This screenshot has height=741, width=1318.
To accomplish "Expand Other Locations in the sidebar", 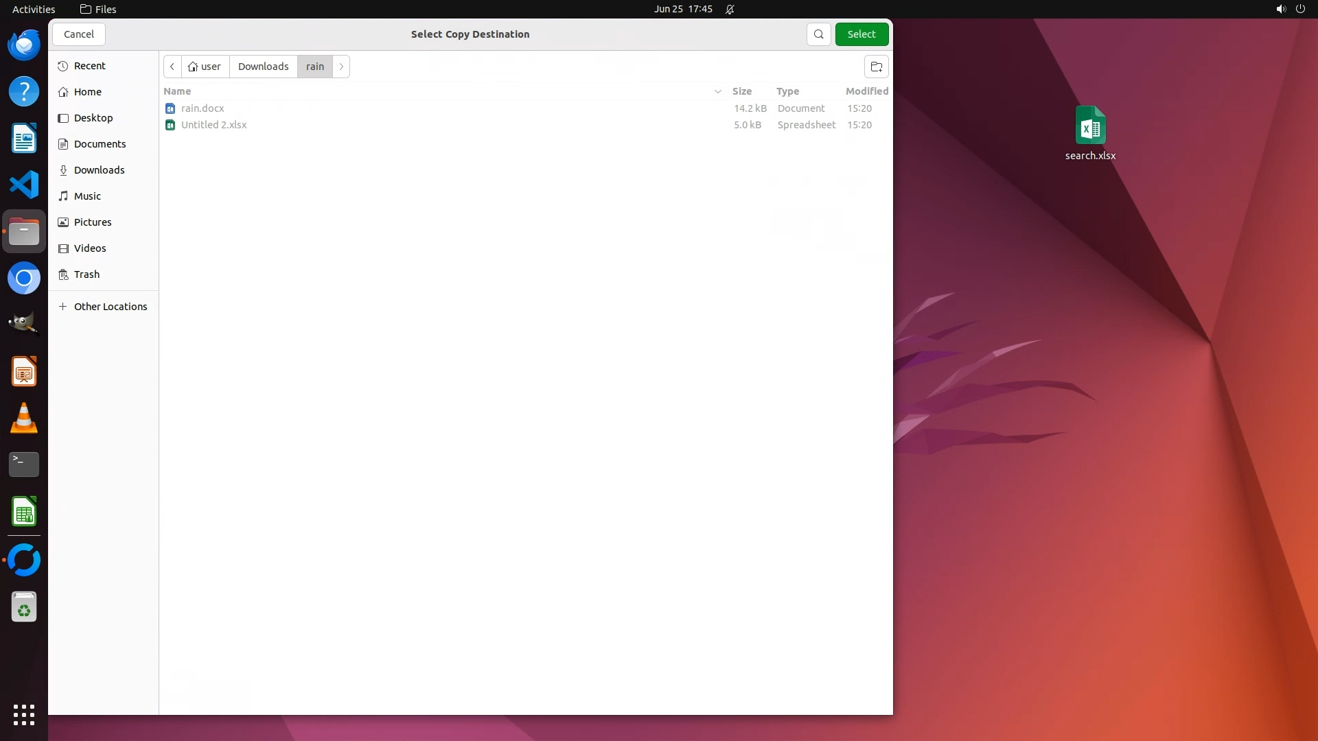I will [110, 307].
